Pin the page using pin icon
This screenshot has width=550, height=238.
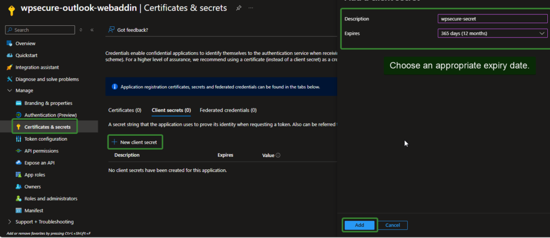pyautogui.click(x=238, y=8)
